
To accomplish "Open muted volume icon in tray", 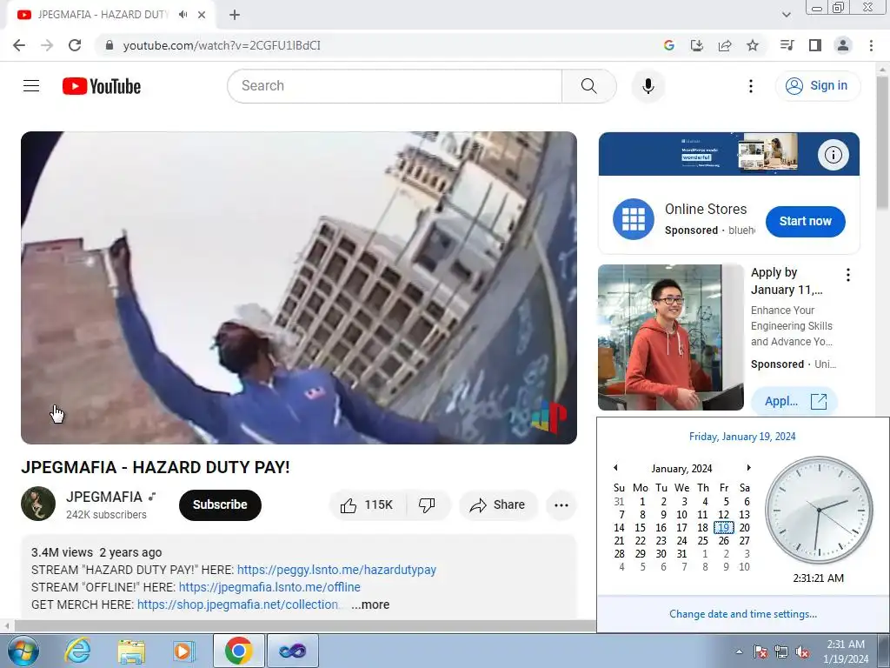I will tap(802, 651).
